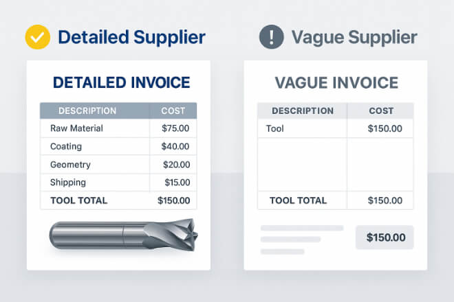Click the gray exclamation mark icon
The width and height of the screenshot is (454, 302).
pos(271,36)
